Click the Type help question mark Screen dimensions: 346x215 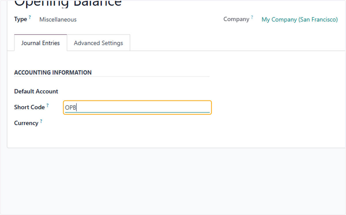(x=30, y=17)
